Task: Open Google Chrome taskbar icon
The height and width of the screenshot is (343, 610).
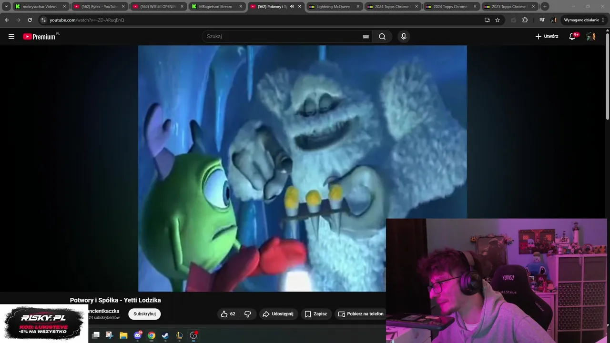Action: click(152, 335)
